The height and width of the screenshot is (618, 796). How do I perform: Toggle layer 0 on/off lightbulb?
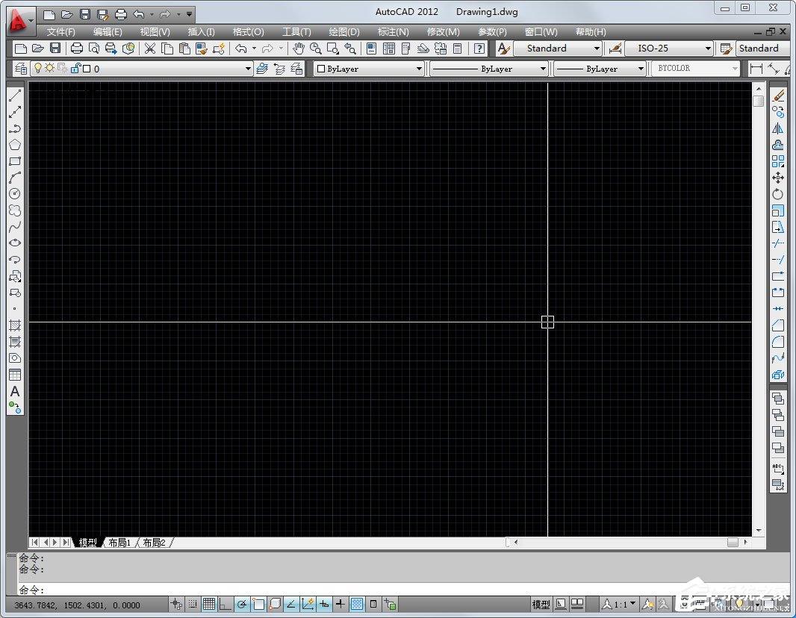(37, 68)
